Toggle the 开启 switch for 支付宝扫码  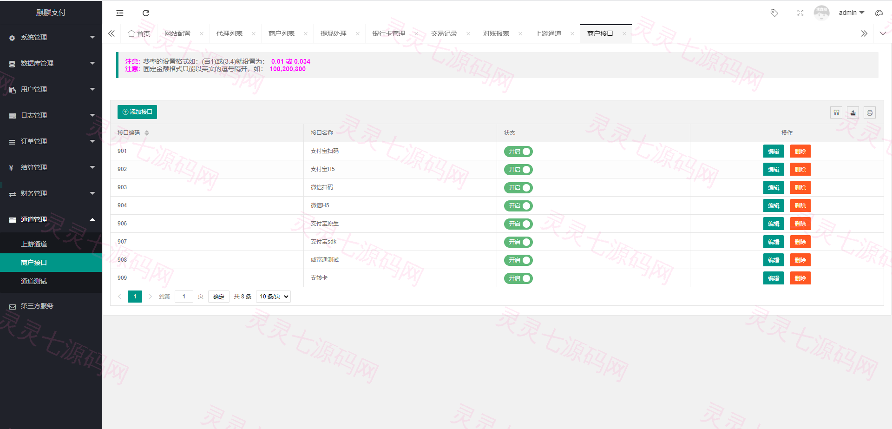click(518, 152)
